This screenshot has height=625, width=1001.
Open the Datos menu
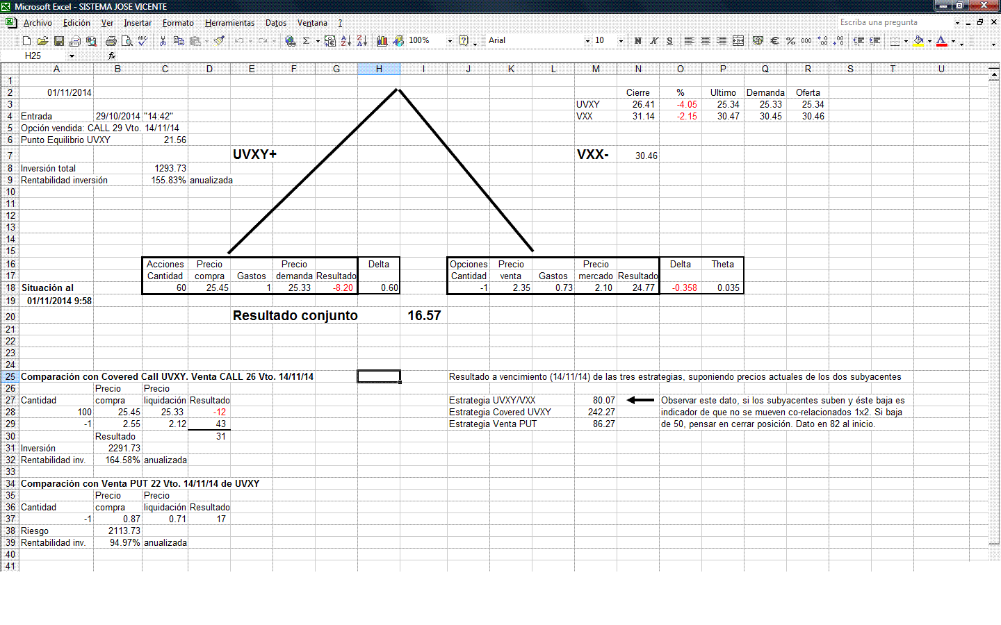pos(276,23)
